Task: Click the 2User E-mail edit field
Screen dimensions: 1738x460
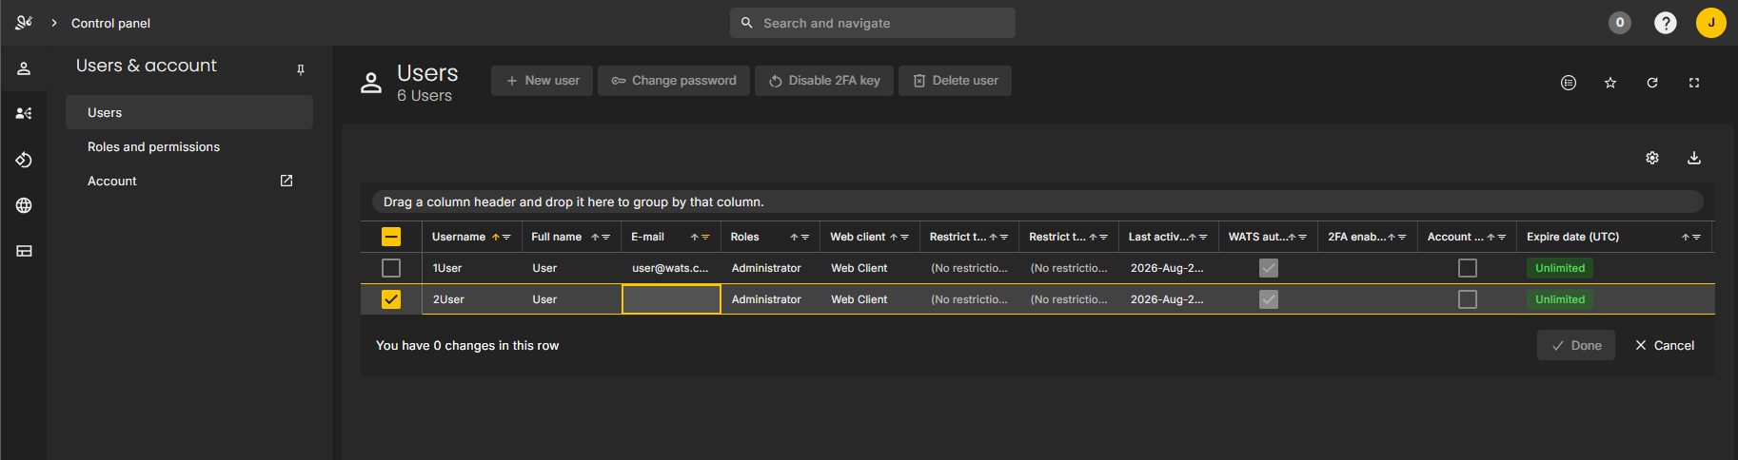Action: click(x=671, y=299)
